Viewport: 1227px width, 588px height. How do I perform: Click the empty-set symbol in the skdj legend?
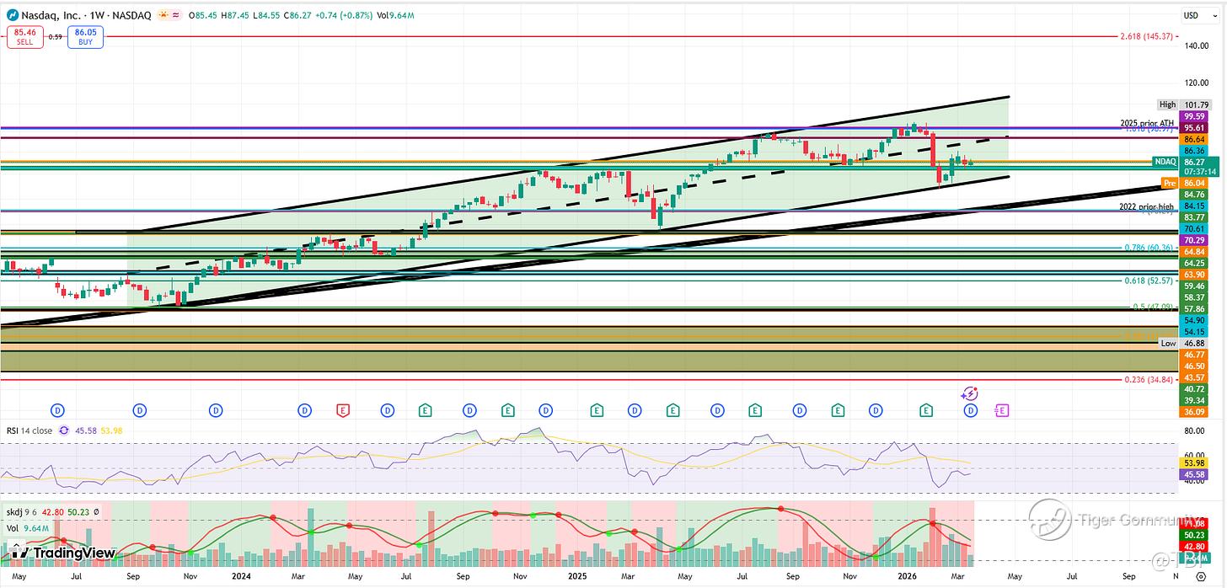pos(96,511)
